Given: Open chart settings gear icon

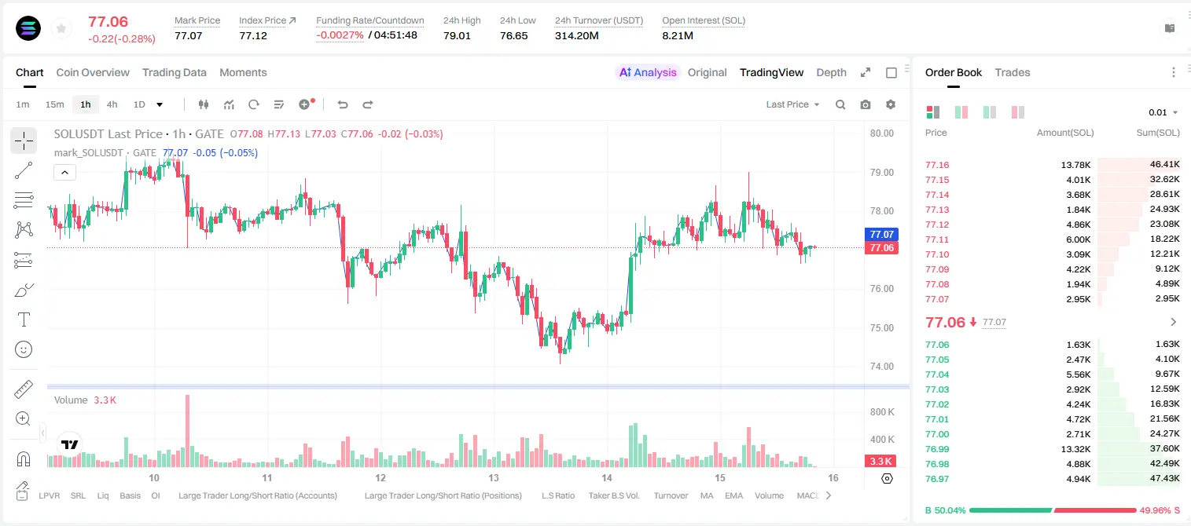Looking at the screenshot, I should 891,104.
